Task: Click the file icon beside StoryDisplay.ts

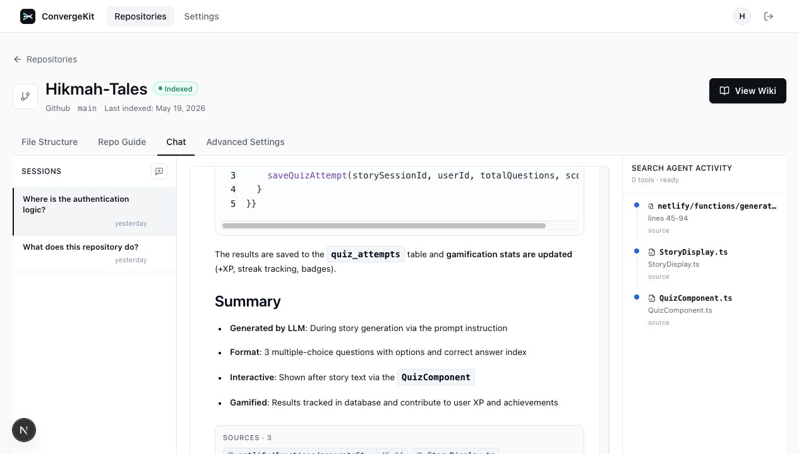Action: 652,252
